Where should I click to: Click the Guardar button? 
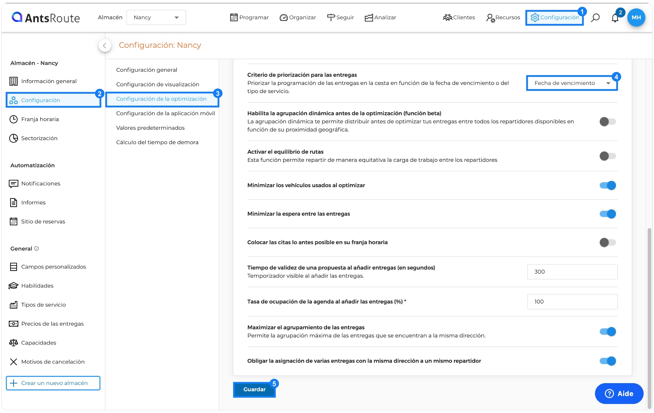(x=254, y=389)
